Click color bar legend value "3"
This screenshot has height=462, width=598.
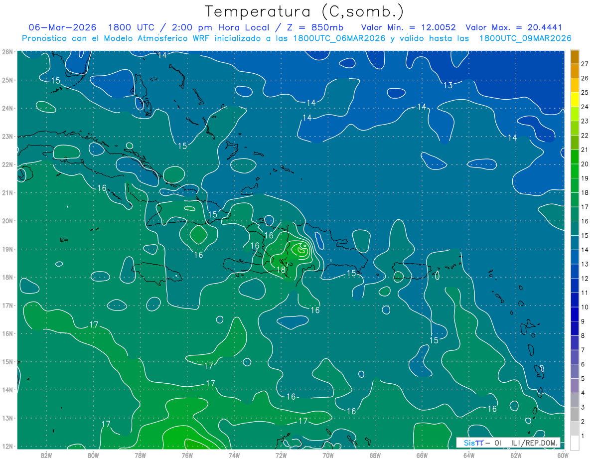pyautogui.click(x=583, y=408)
